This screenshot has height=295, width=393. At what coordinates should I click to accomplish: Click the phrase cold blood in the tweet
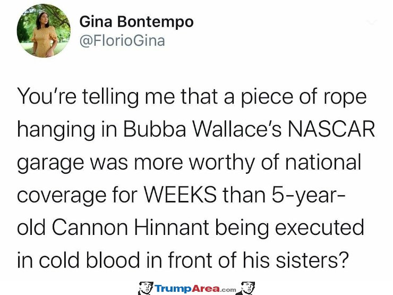(89, 259)
